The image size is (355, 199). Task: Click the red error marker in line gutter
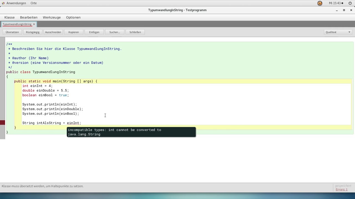pyautogui.click(x=2, y=123)
